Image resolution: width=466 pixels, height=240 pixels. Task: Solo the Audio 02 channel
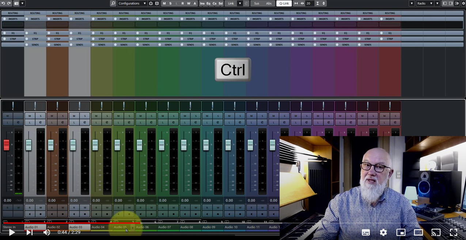point(63,116)
